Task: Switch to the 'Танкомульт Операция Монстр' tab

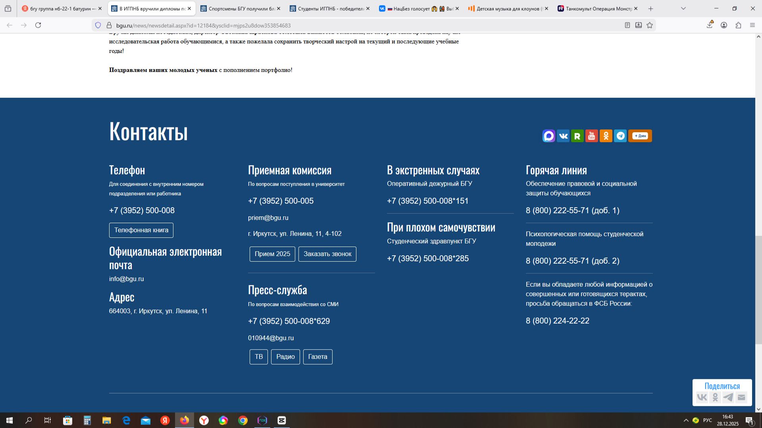Action: [x=598, y=8]
